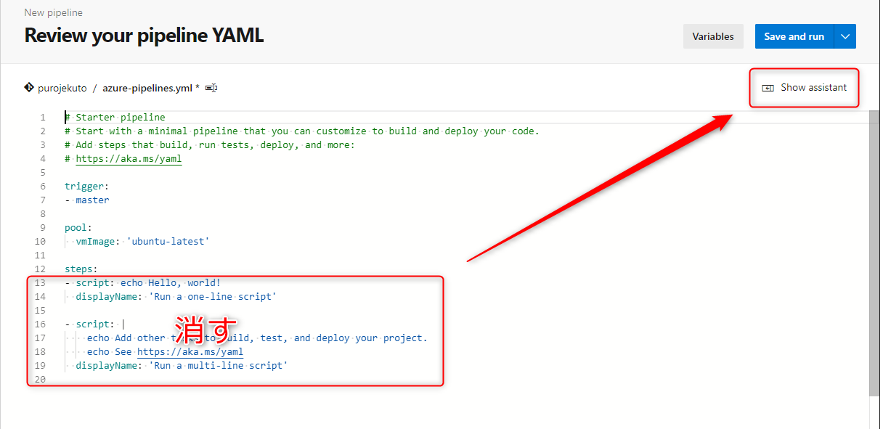Click the '- master' line
Screen dimensions: 883x429
click(86, 200)
